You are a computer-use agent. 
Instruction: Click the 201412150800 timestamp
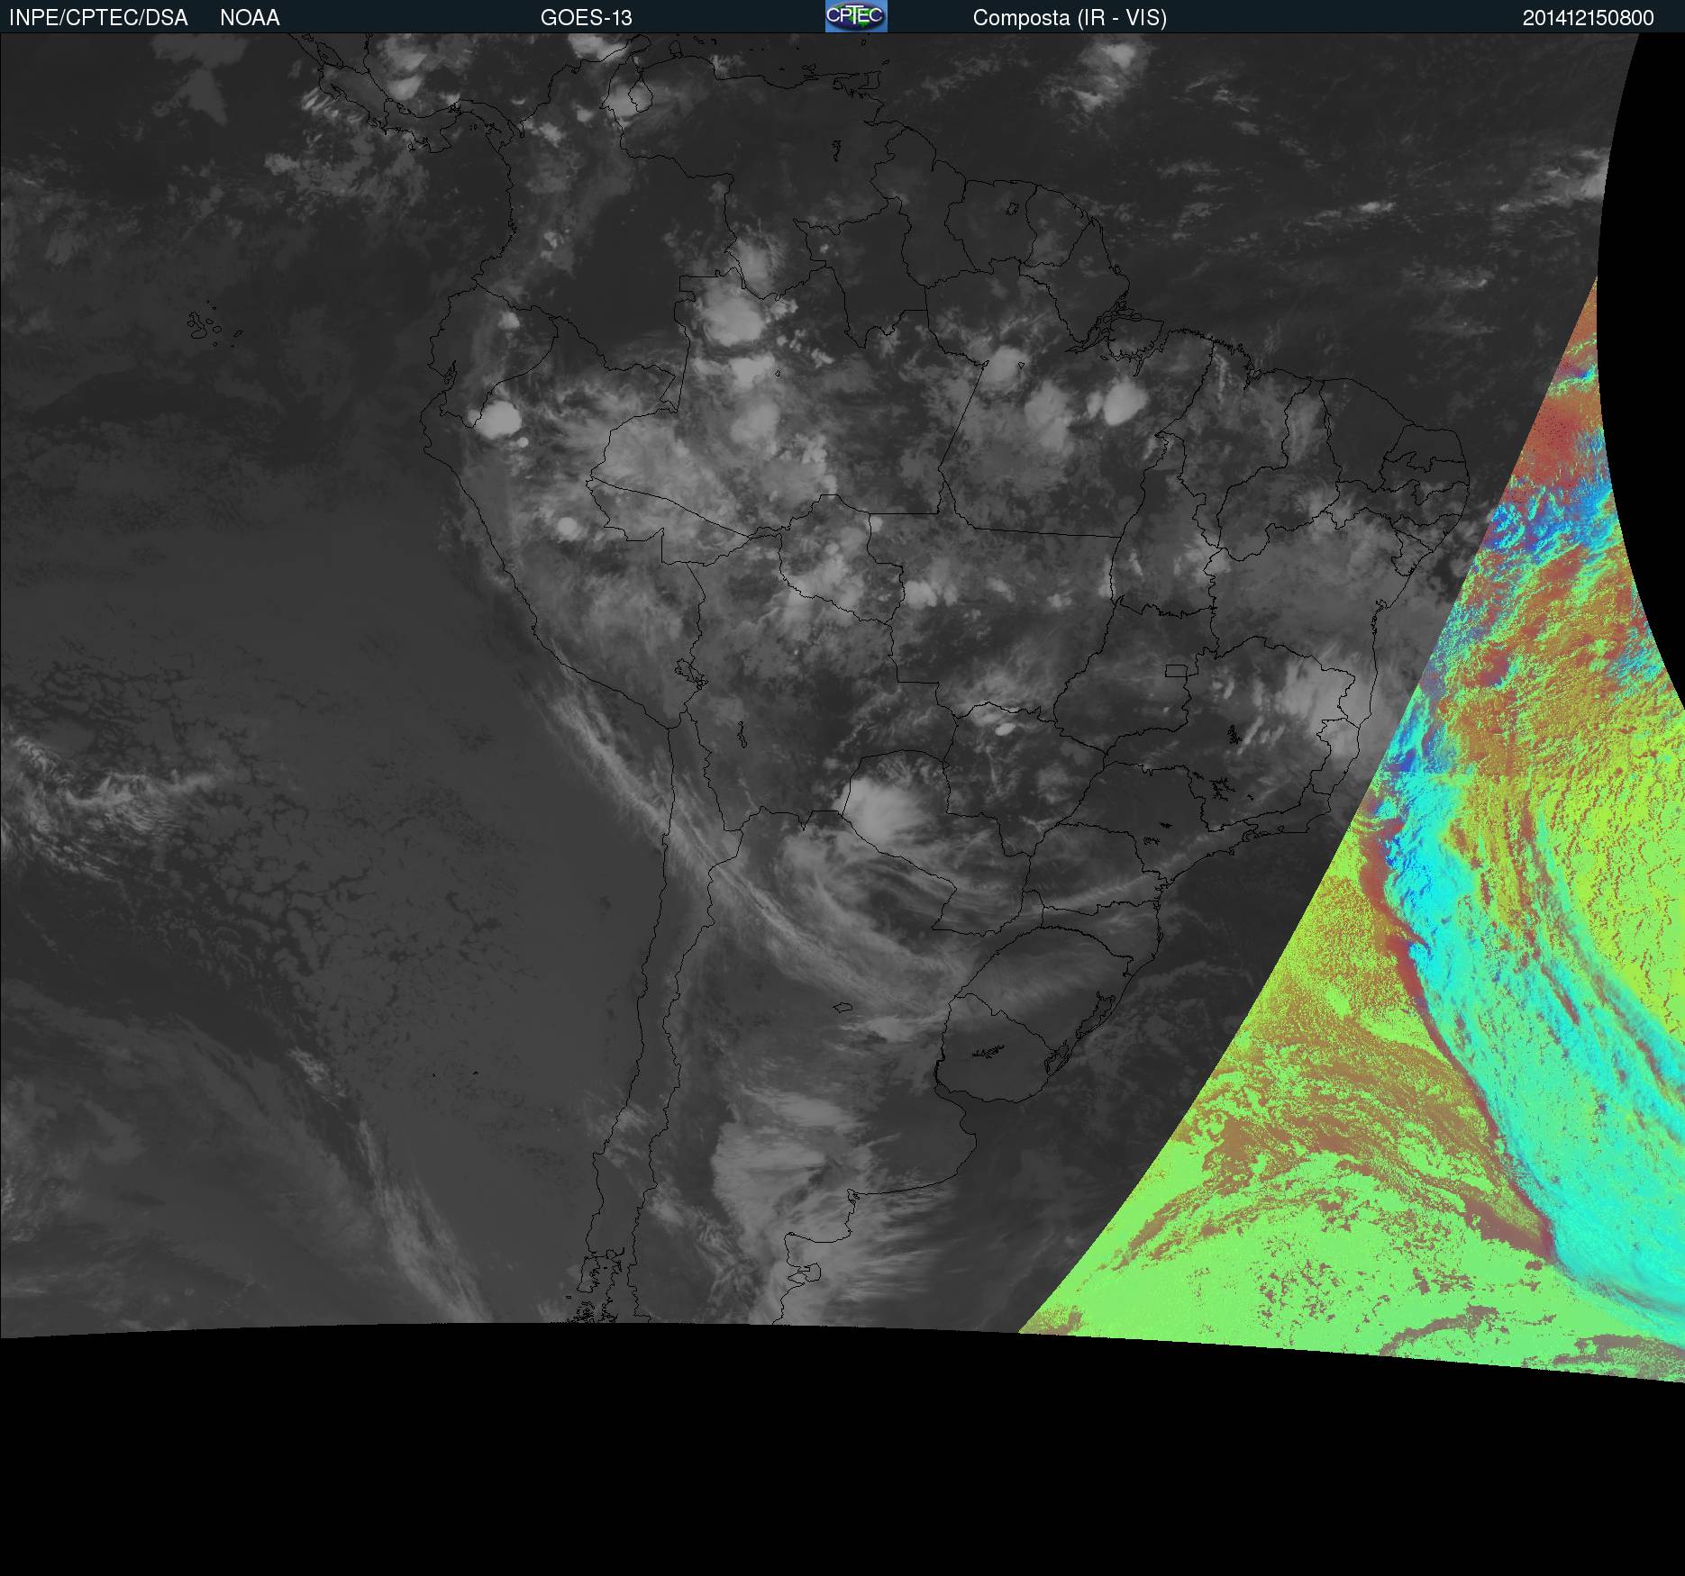point(1588,18)
